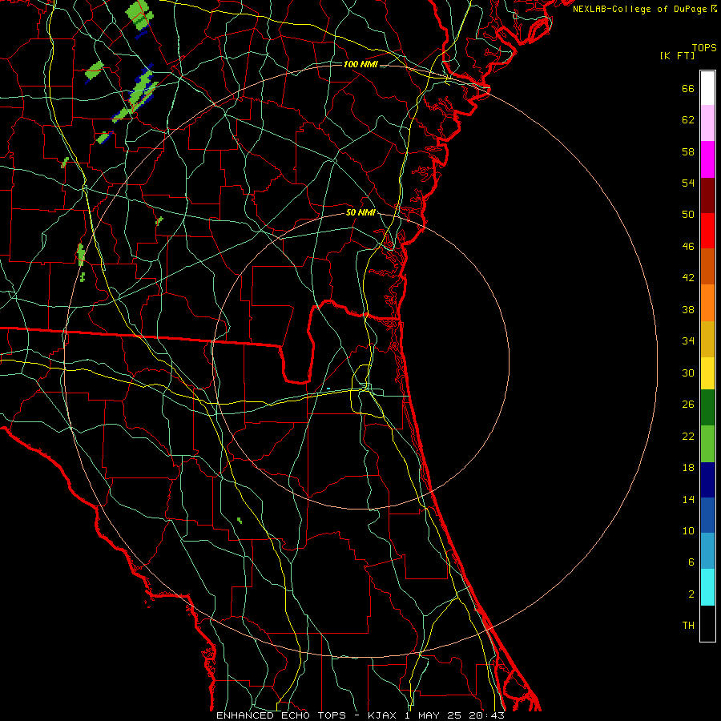Click the '46' scale value
721x721 pixels.
(688, 247)
